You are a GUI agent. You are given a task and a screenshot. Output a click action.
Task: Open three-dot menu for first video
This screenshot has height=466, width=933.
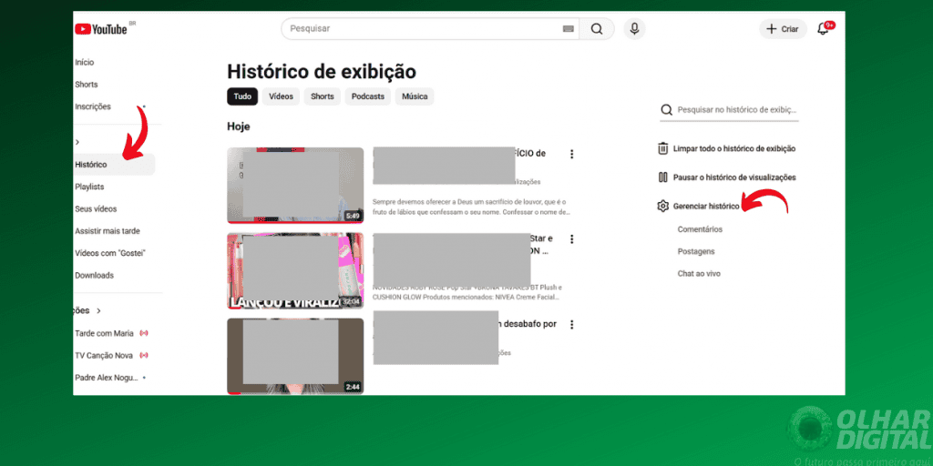pos(572,154)
